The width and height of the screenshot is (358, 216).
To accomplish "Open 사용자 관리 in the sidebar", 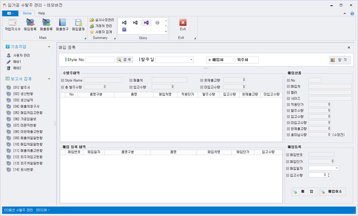I will pos(18,55).
